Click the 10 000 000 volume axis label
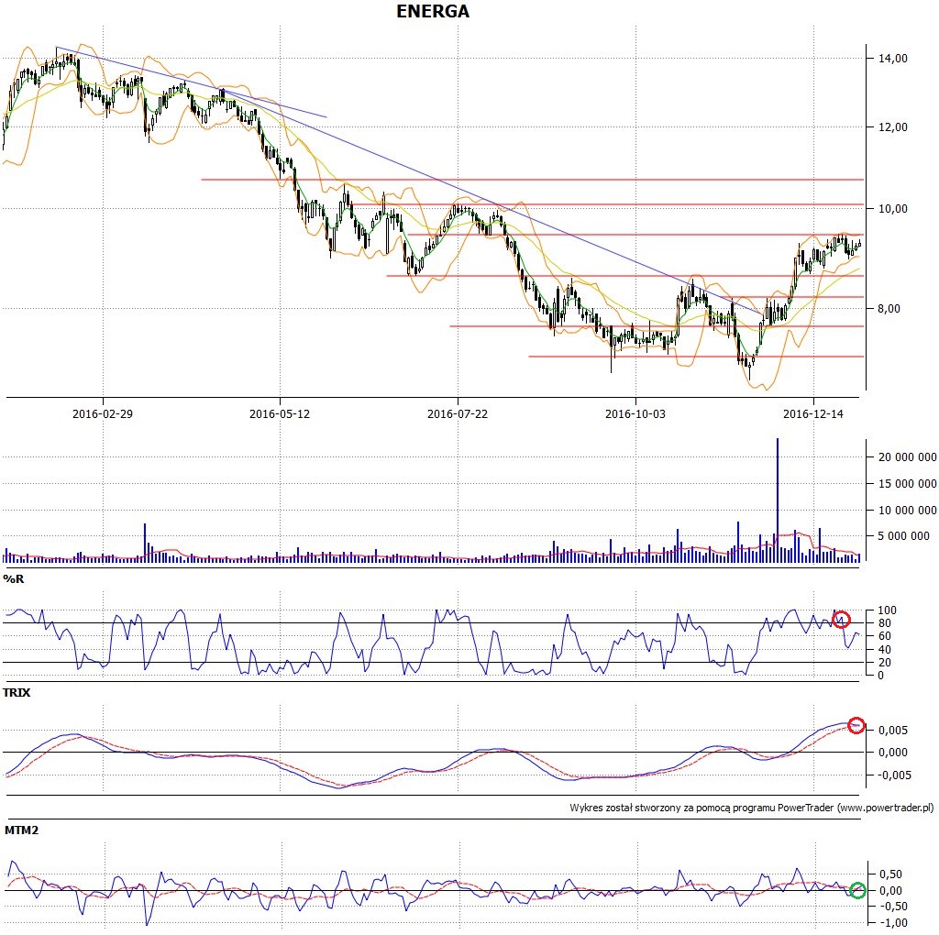This screenshot has width=939, height=935. pyautogui.click(x=907, y=510)
